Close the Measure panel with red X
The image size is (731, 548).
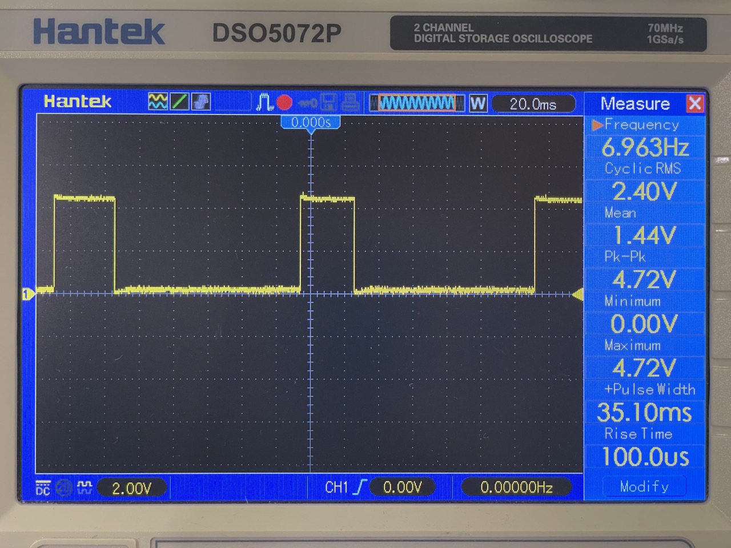coord(695,103)
